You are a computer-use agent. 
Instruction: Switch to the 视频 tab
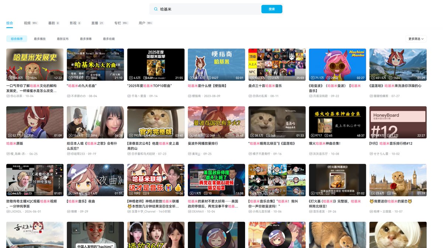pos(31,23)
